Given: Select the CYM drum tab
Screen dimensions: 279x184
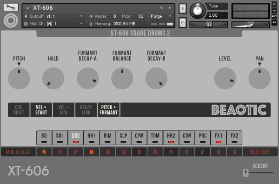Looking at the screenshot, I should pos(139,138).
